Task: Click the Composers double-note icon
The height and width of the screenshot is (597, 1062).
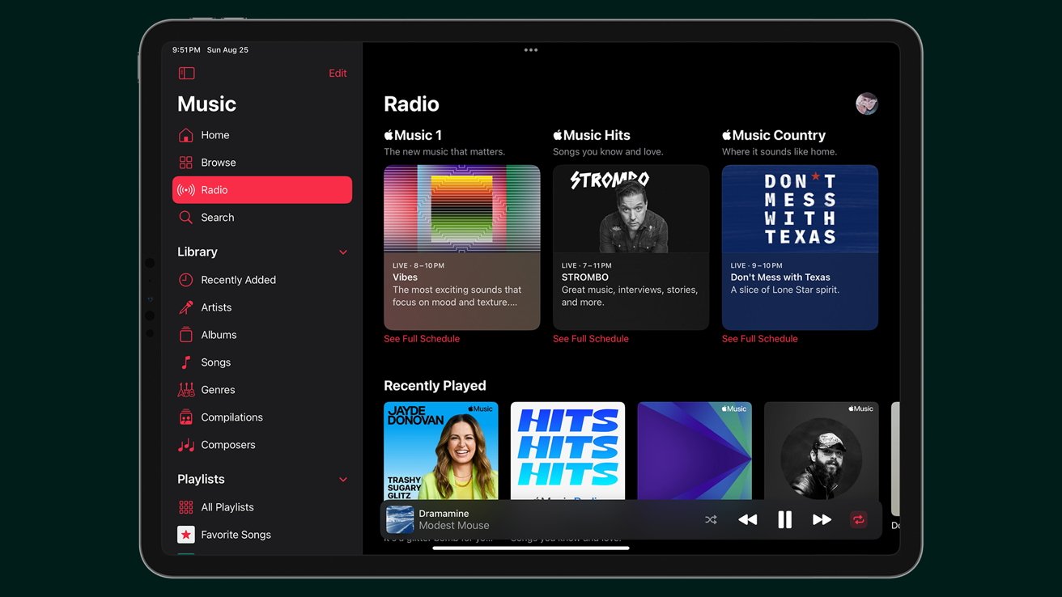Action: [186, 445]
